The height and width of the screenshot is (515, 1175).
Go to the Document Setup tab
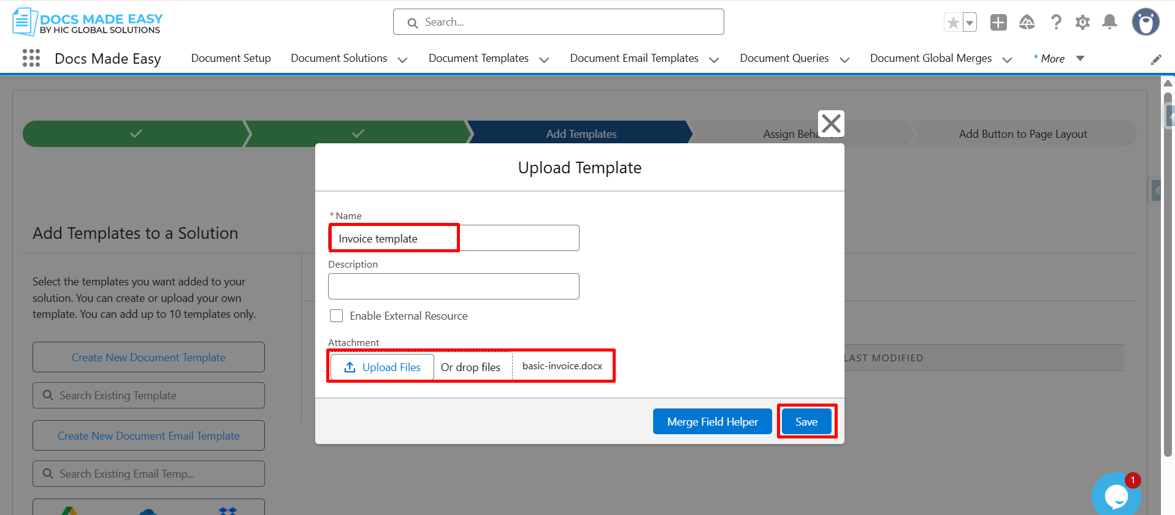(231, 58)
